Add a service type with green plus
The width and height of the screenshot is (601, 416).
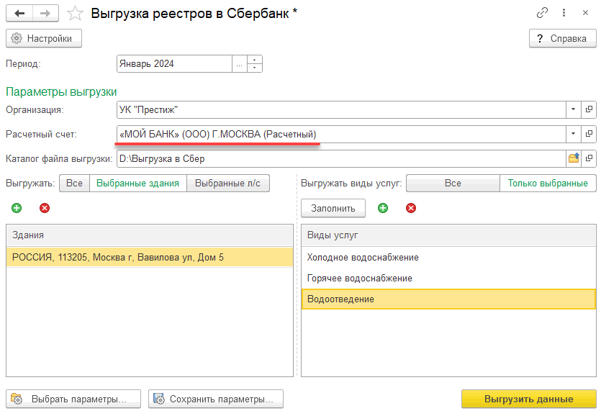(383, 208)
